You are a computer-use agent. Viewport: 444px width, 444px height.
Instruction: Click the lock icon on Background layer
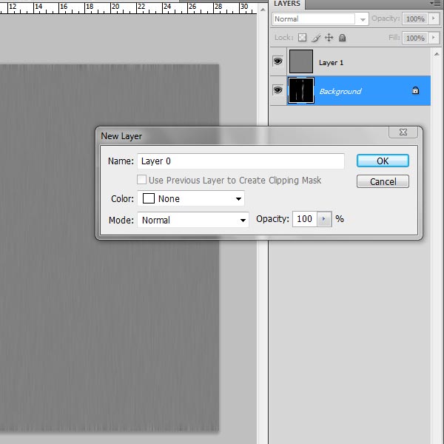(415, 90)
